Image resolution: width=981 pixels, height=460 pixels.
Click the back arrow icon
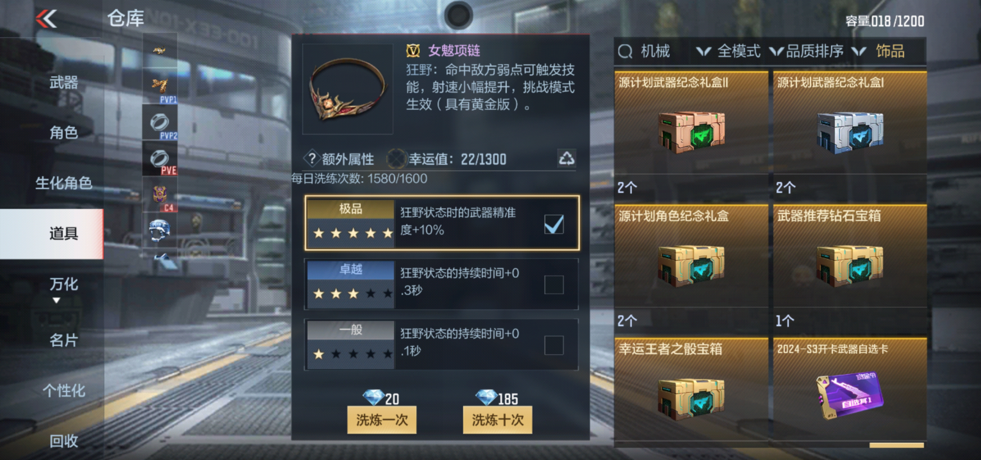pyautogui.click(x=46, y=19)
